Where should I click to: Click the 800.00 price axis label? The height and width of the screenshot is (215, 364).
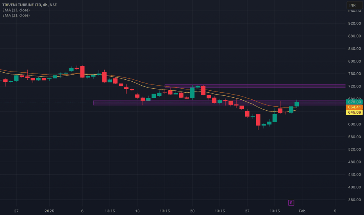click(355, 61)
